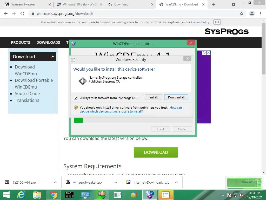The image size is (266, 200).
Task: Close the ad with its X icon
Action: 209,53
